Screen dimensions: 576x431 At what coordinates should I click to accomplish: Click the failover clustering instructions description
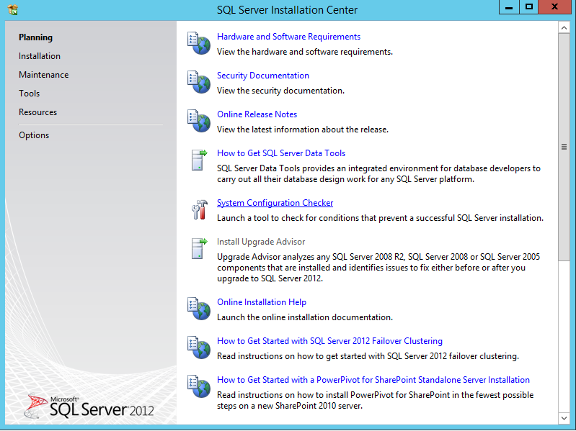tap(368, 356)
